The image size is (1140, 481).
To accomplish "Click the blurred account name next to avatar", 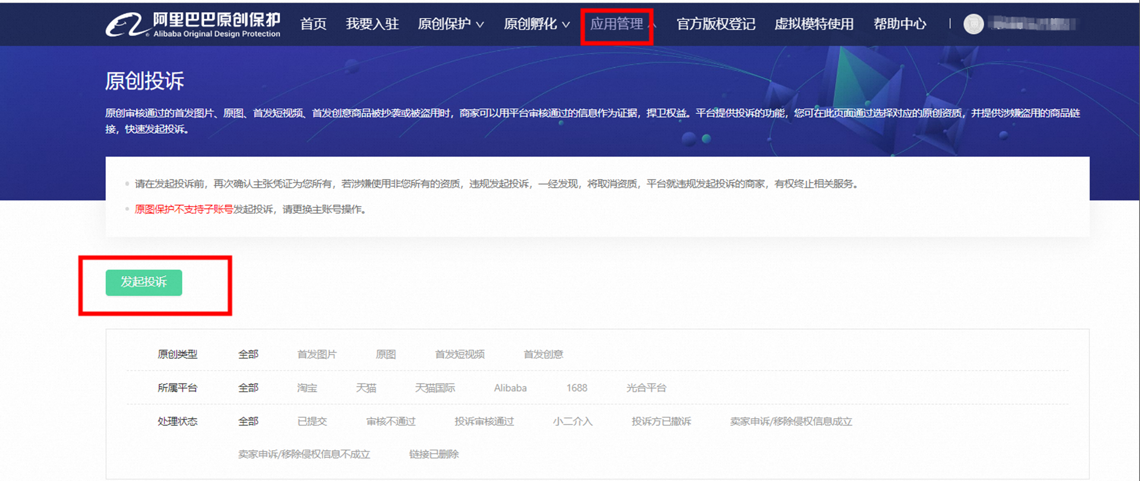I will 1033,24.
